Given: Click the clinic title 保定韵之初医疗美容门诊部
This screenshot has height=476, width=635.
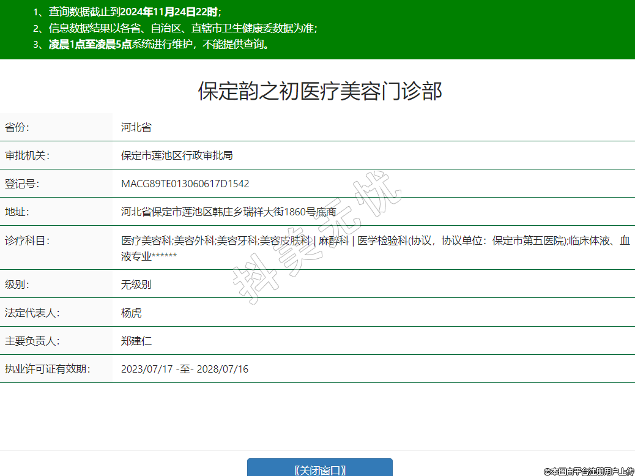Looking at the screenshot, I should click(319, 91).
